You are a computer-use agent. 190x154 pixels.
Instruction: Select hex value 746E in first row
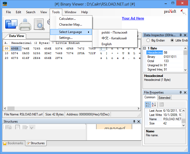pyautogui.click(x=26, y=49)
